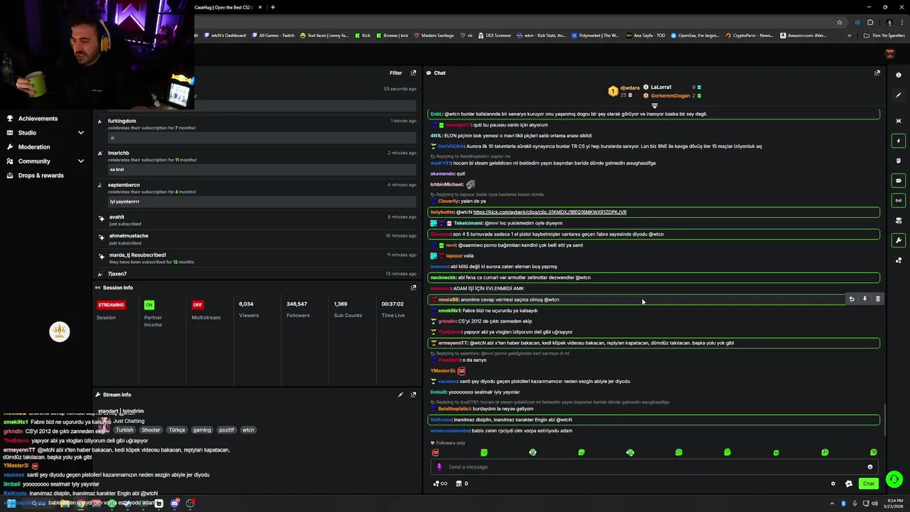Open Studio section in sidebar
This screenshot has height=512, width=910.
point(27,133)
